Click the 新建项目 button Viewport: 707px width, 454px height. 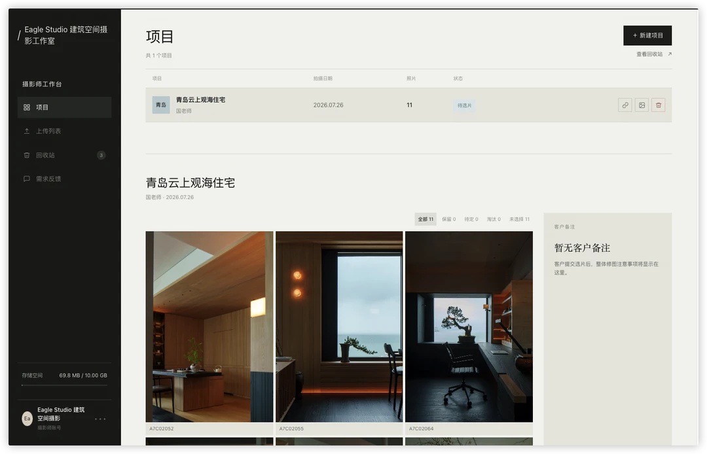coord(647,35)
